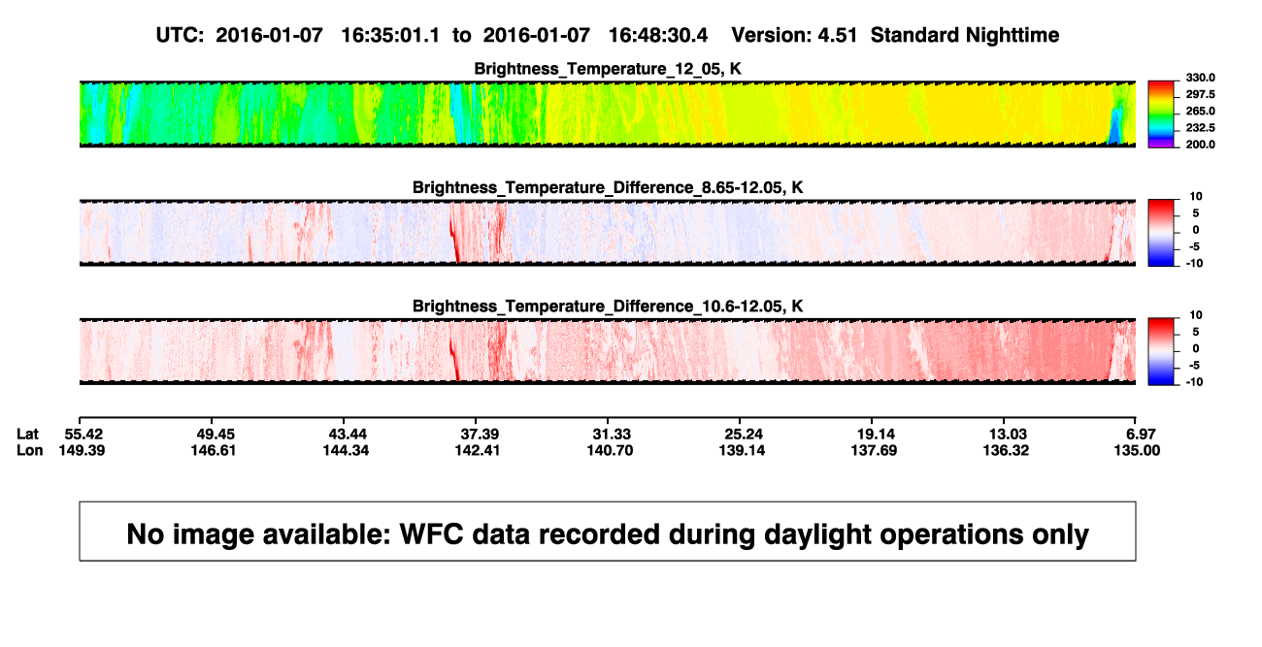
Task: Click the Lat axis label
Action: 28,433
